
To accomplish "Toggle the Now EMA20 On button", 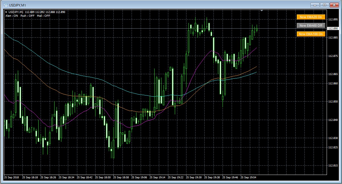I will click(x=311, y=17).
